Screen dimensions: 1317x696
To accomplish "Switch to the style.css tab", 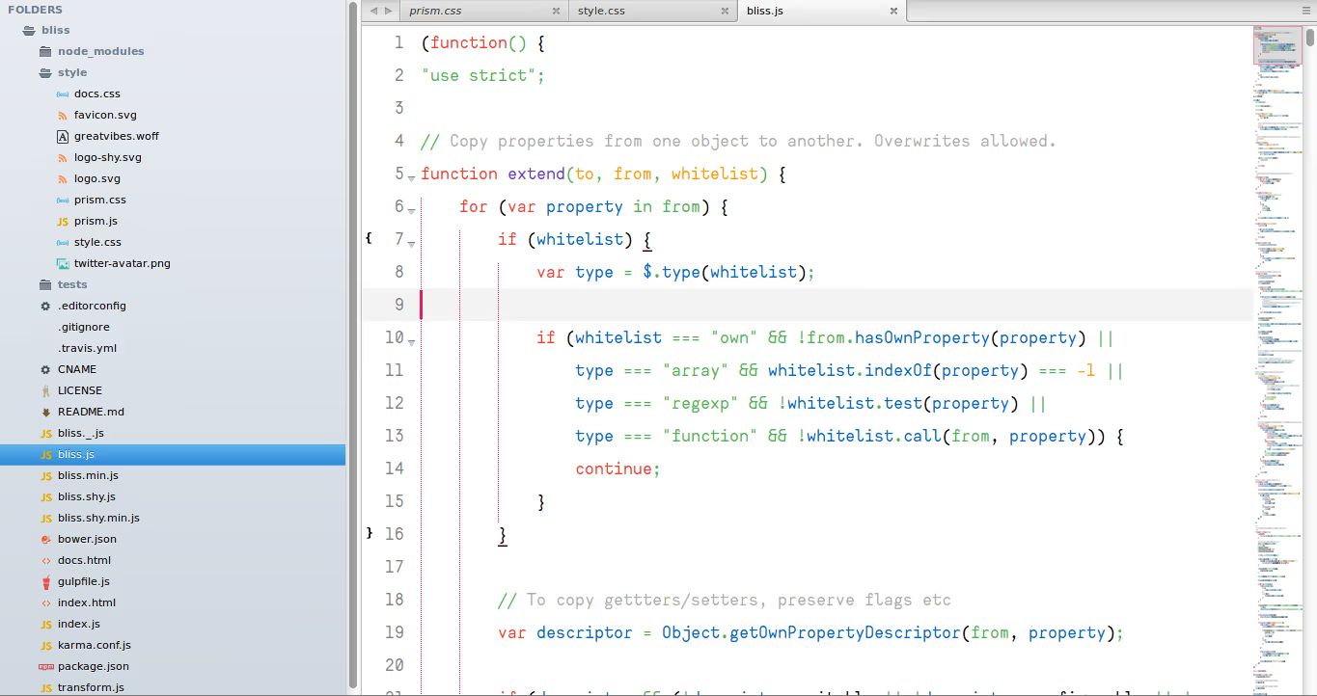I will point(601,11).
